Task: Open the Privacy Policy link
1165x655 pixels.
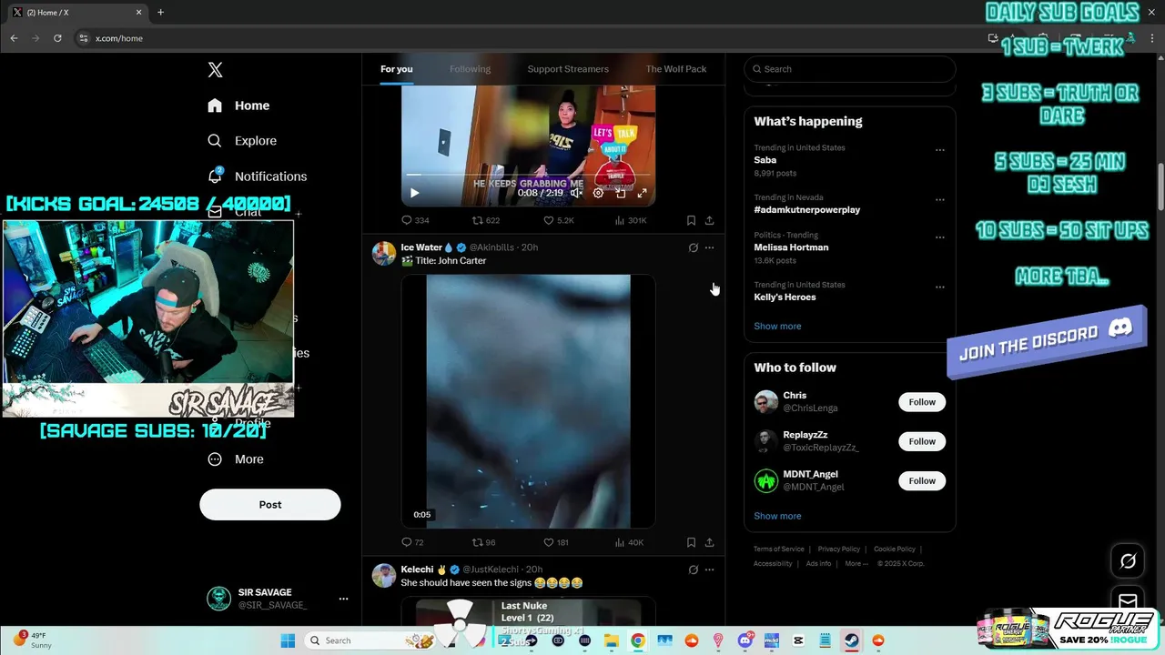Action: pos(838,549)
